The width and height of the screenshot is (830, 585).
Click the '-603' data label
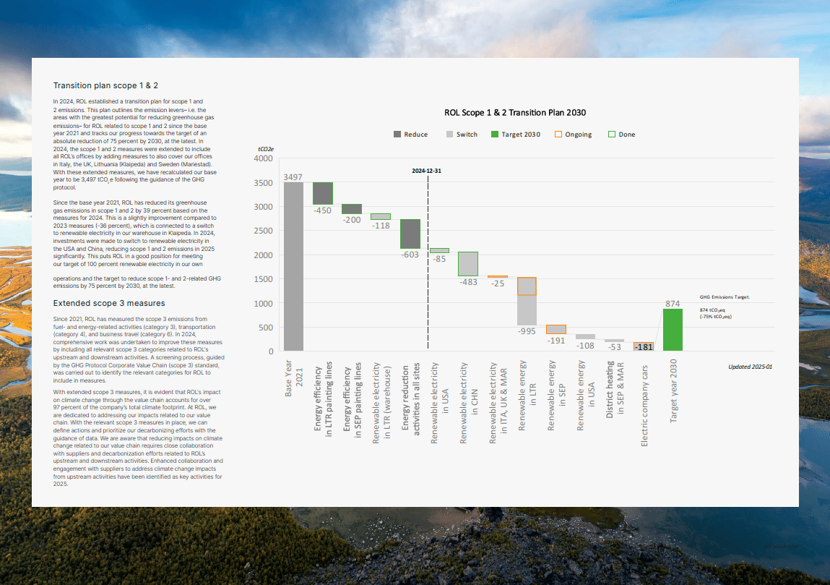410,255
